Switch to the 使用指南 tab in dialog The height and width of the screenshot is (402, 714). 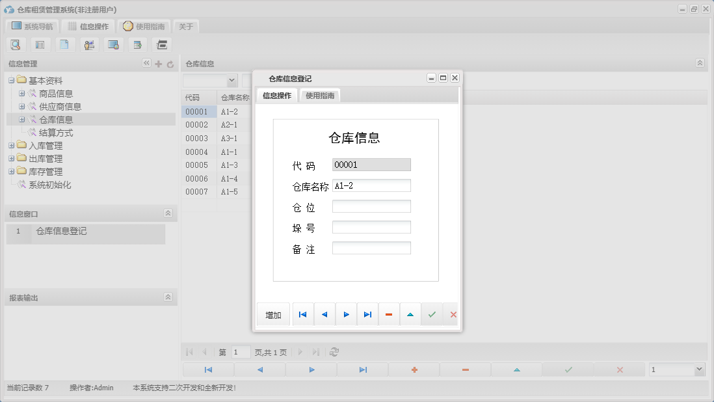[319, 94]
